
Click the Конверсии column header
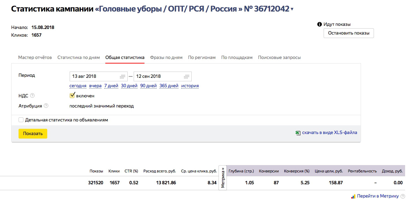click(x=269, y=171)
